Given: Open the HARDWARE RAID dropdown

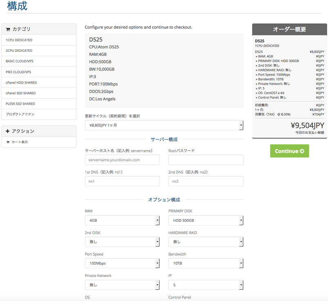Looking at the screenshot, I should (x=205, y=242).
